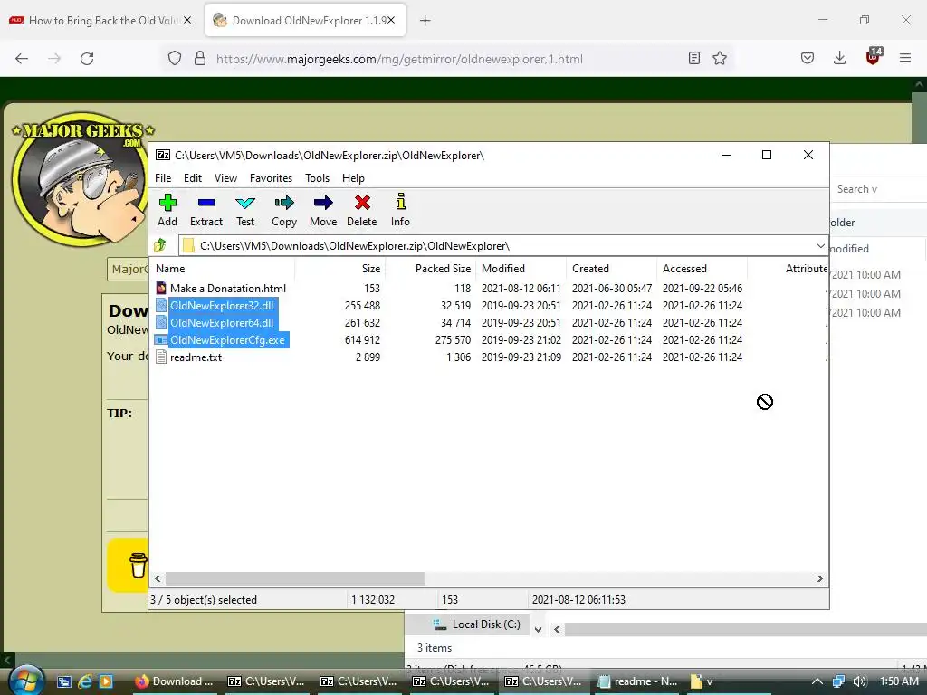Go up one folder level in 7-Zip
927x695 pixels.
click(x=160, y=245)
